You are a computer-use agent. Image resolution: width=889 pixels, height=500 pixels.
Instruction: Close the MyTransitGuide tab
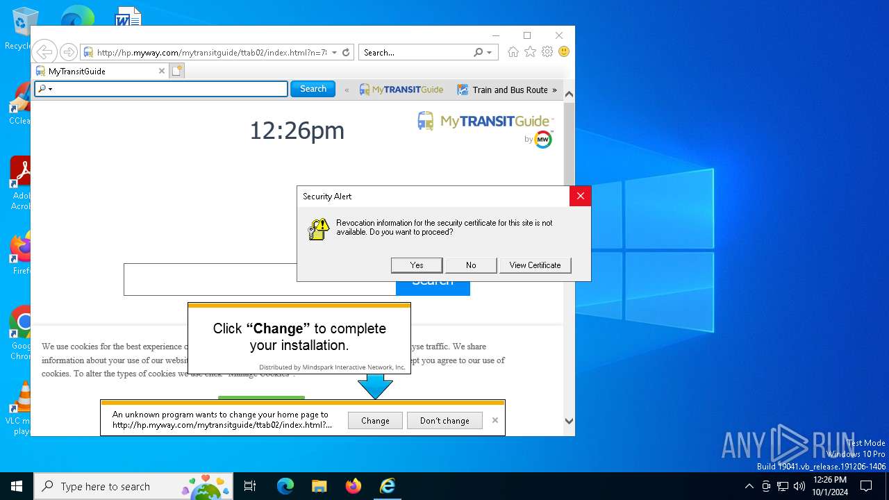[x=162, y=71]
